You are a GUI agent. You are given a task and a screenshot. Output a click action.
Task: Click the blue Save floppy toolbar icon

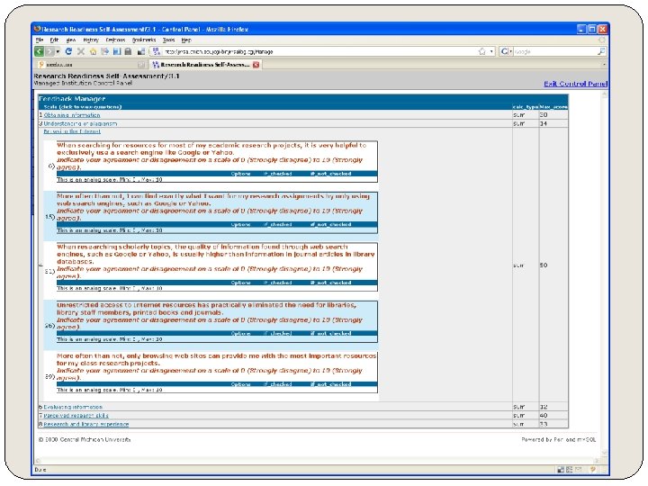[116, 51]
